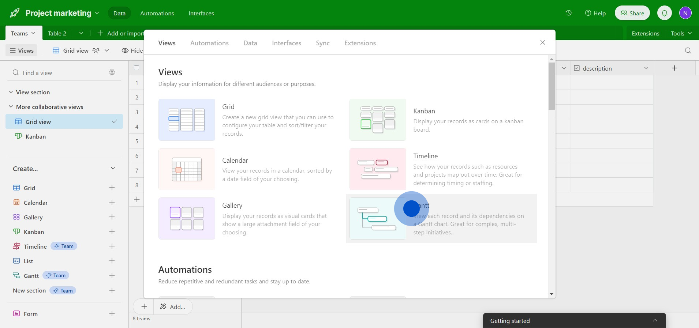This screenshot has width=699, height=328.
Task: Open the tables list chevron
Action: tap(81, 33)
